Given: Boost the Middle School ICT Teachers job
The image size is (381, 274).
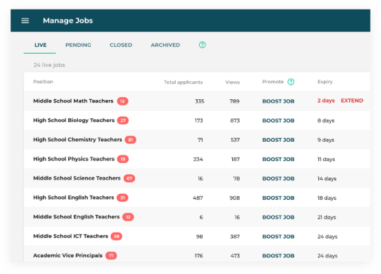Looking at the screenshot, I should 278,236.
